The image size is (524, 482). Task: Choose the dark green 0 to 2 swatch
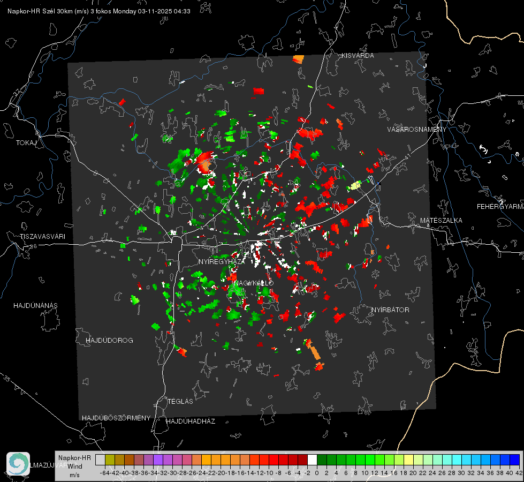[322, 460]
